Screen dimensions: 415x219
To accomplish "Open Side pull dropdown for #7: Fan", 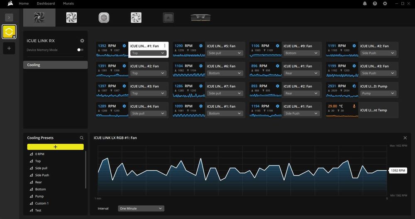I will click(x=225, y=93).
